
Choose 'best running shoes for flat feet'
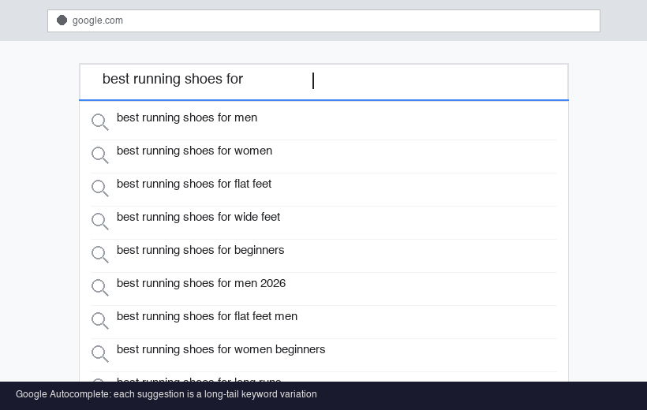(x=323, y=190)
